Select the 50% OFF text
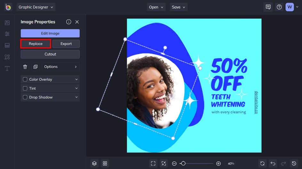 click(229, 74)
